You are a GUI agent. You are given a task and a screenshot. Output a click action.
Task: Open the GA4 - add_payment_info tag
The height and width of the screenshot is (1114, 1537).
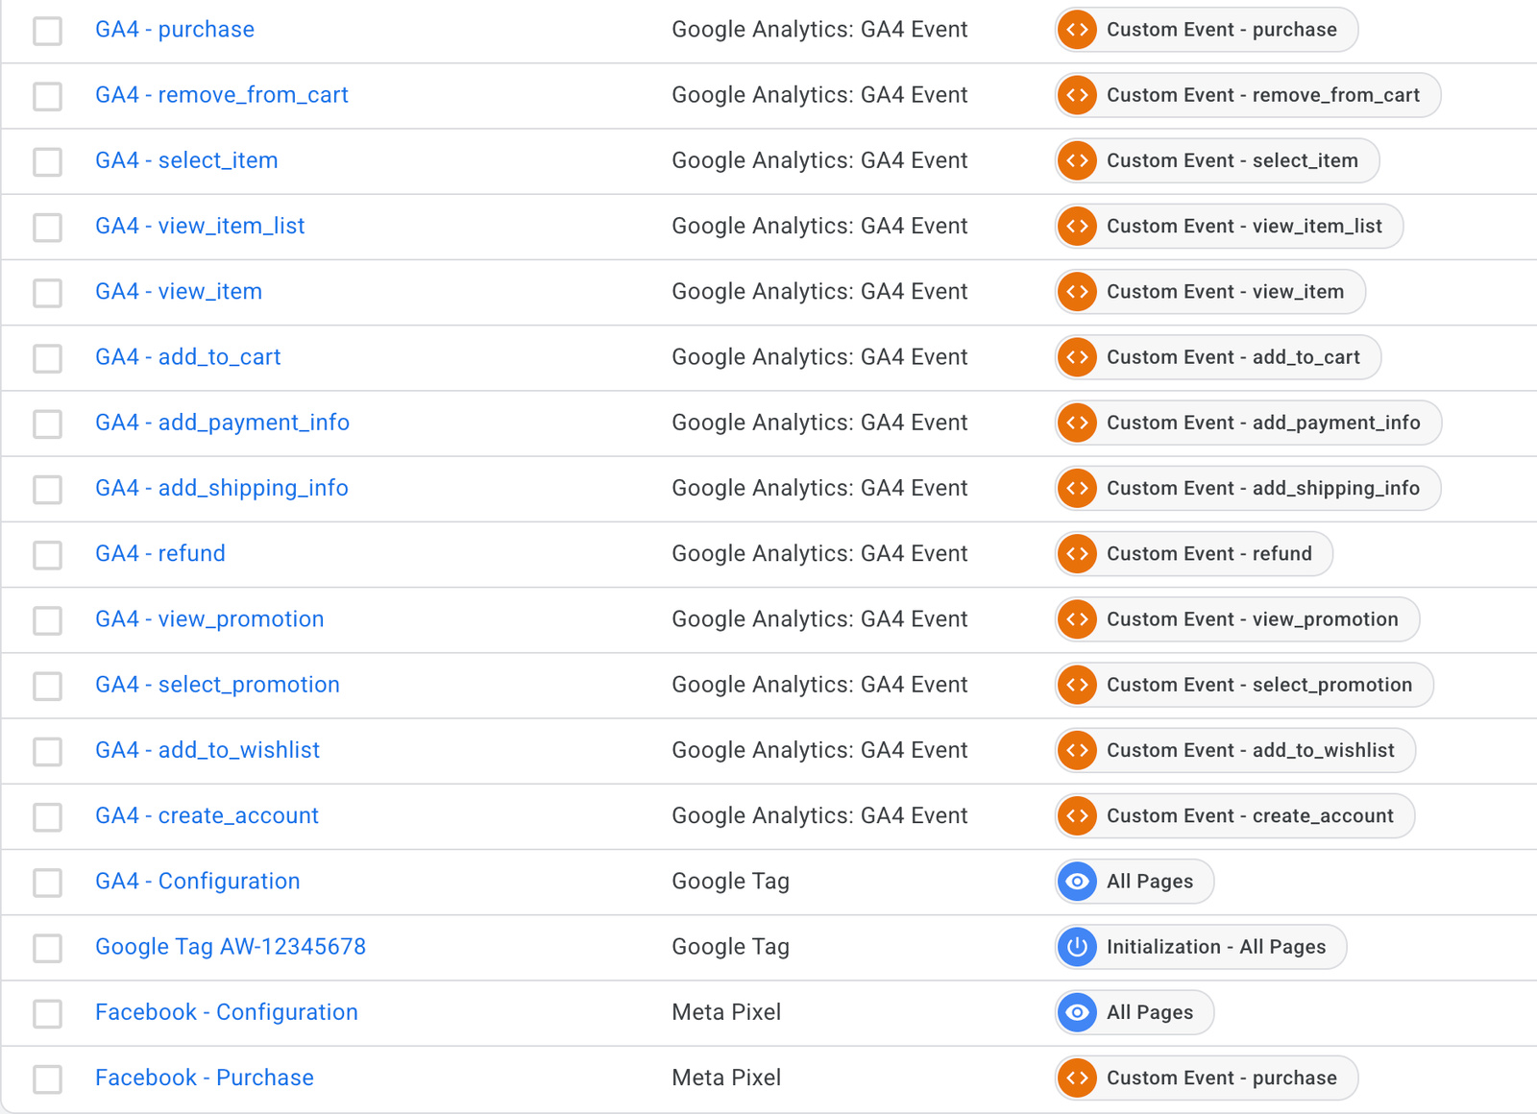(x=222, y=423)
